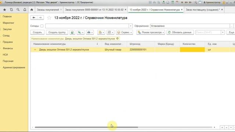The height and width of the screenshot is (132, 235).
Task: Expand the search field history dropdown
Action: (223, 32)
